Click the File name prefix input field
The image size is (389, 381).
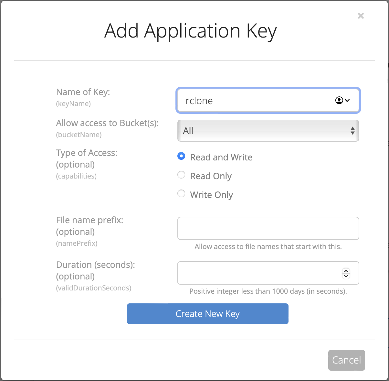click(268, 228)
